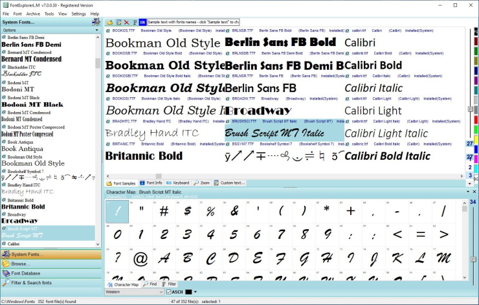Switch to the Filter tab below the character map
The width and height of the screenshot is (479, 305).
169,284
